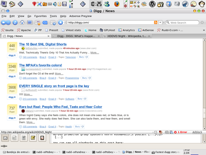Open the yellow note with pencil button
206x155 pixels.
pyautogui.click(x=33, y=138)
